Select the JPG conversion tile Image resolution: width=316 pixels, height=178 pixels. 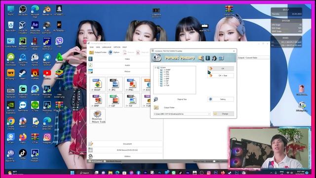point(115,84)
